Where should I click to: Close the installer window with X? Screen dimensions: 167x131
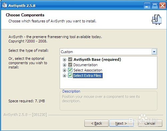point(162,6)
